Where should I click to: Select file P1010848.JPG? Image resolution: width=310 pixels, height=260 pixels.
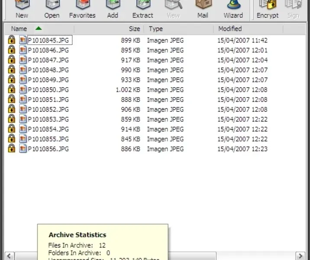coord(48,70)
